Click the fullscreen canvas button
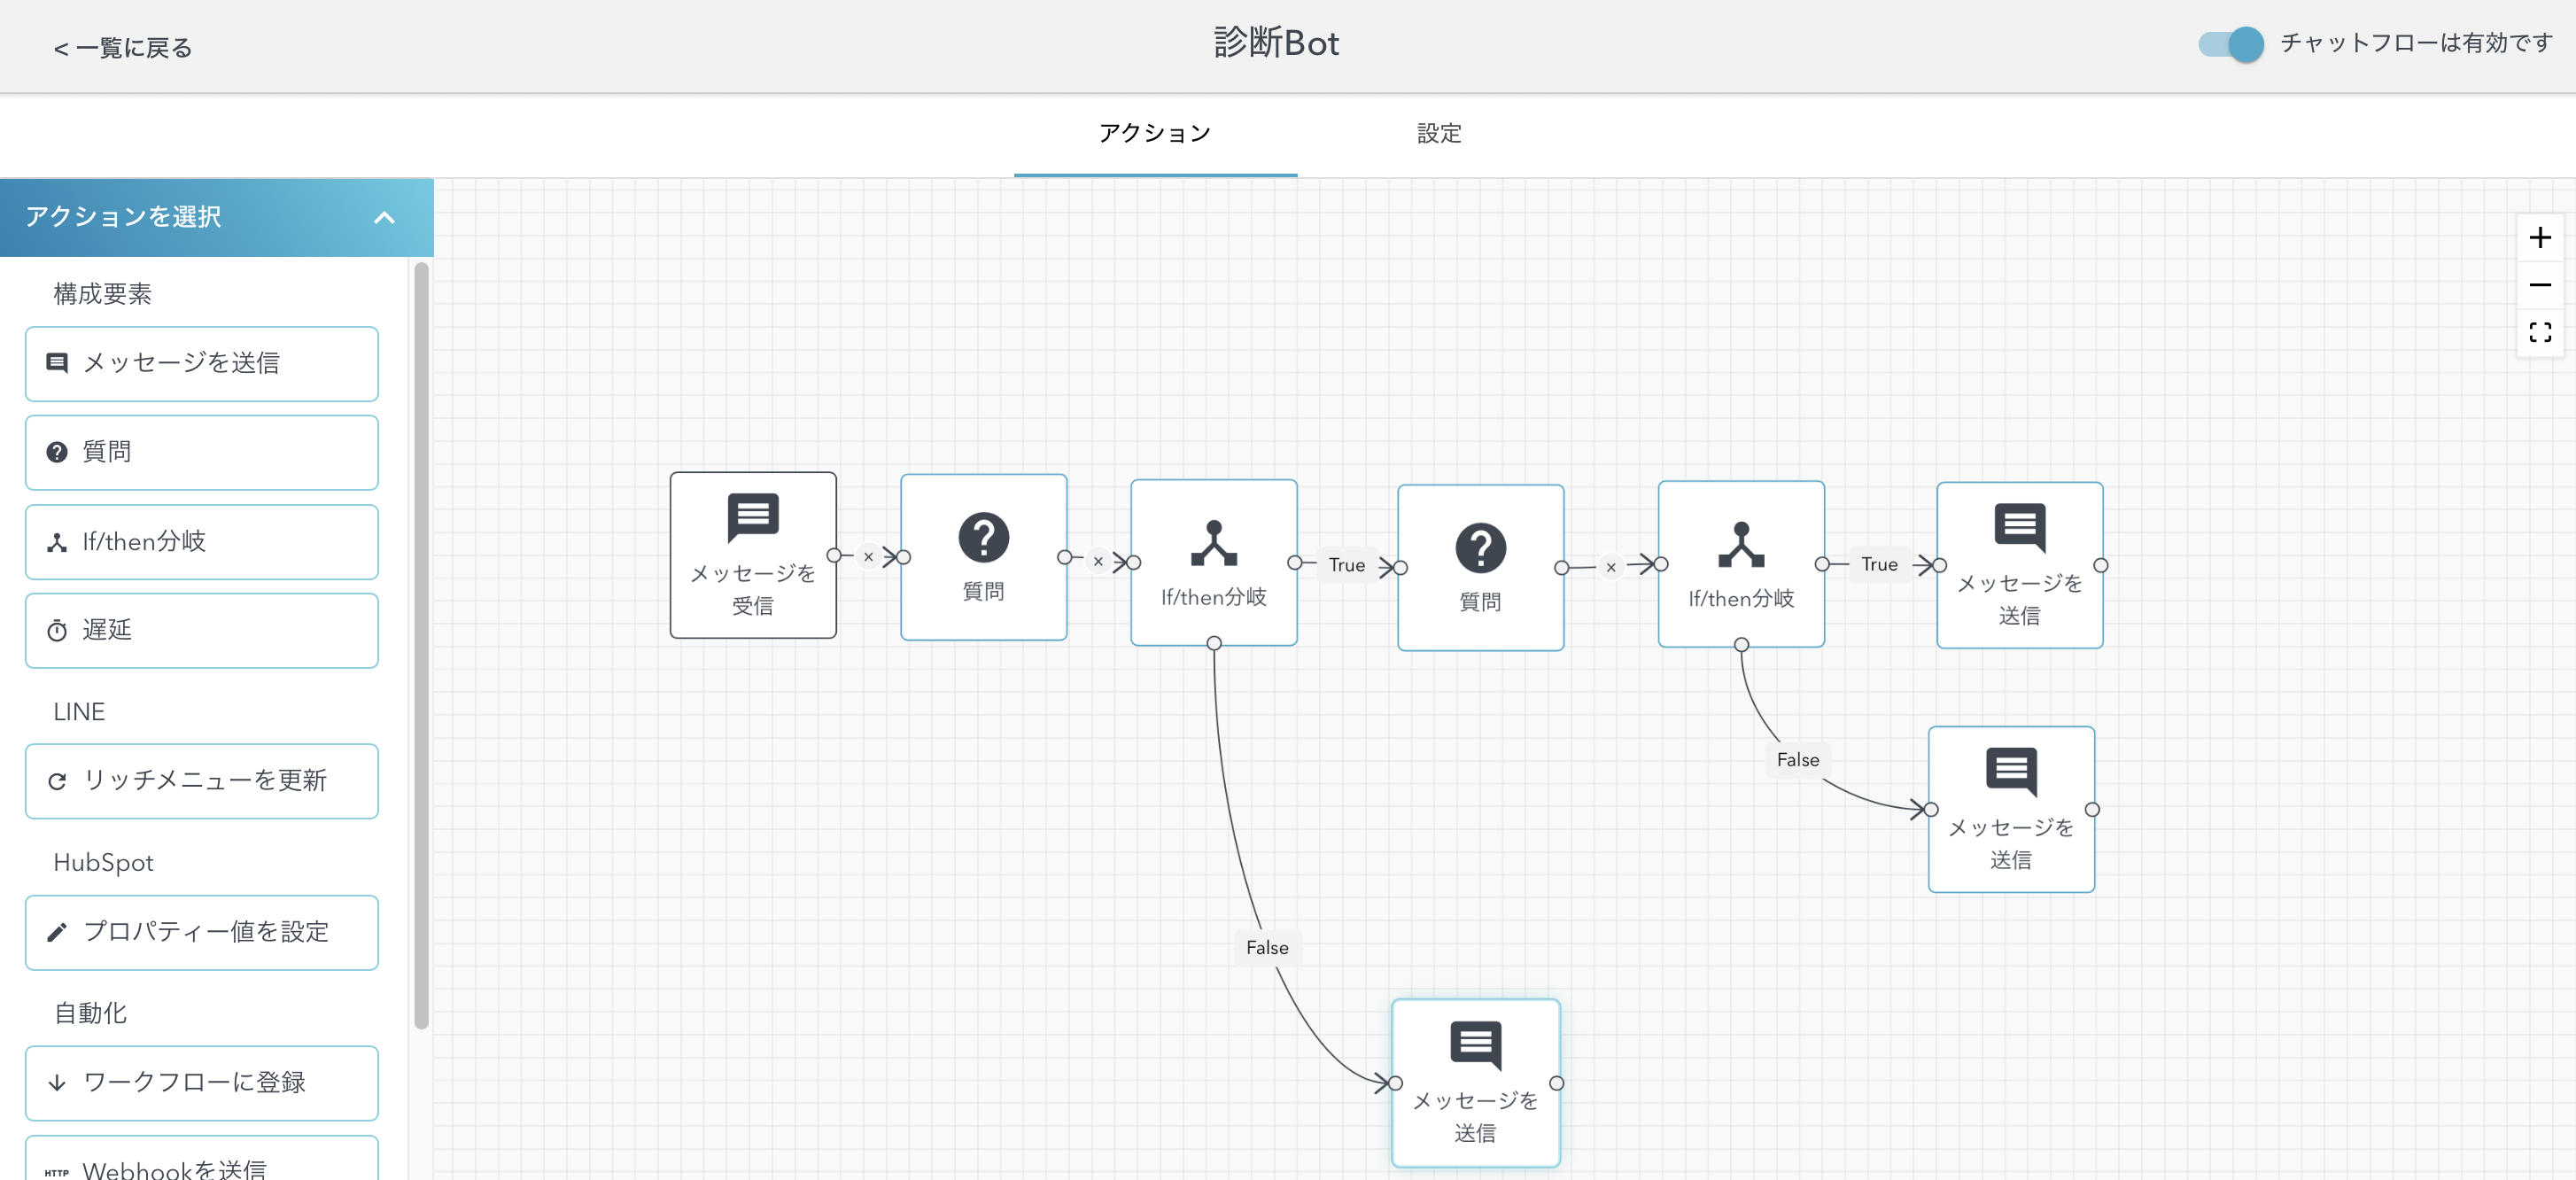 [x=2540, y=333]
